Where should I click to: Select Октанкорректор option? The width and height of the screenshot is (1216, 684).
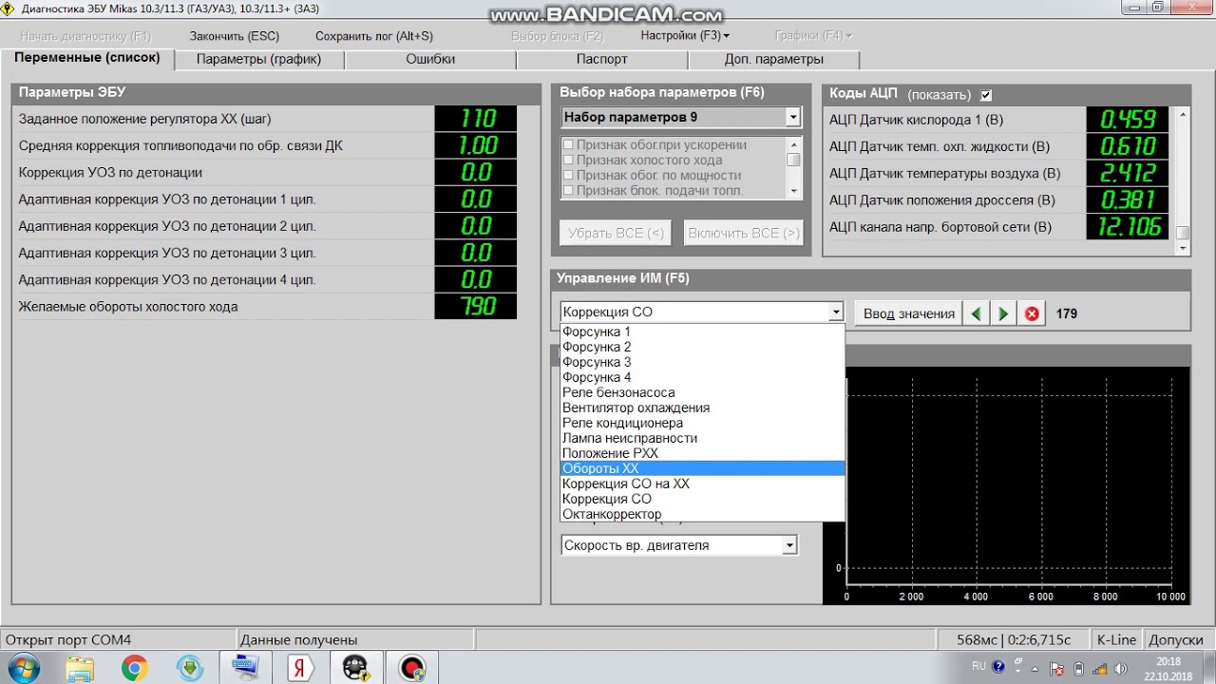pyautogui.click(x=702, y=514)
